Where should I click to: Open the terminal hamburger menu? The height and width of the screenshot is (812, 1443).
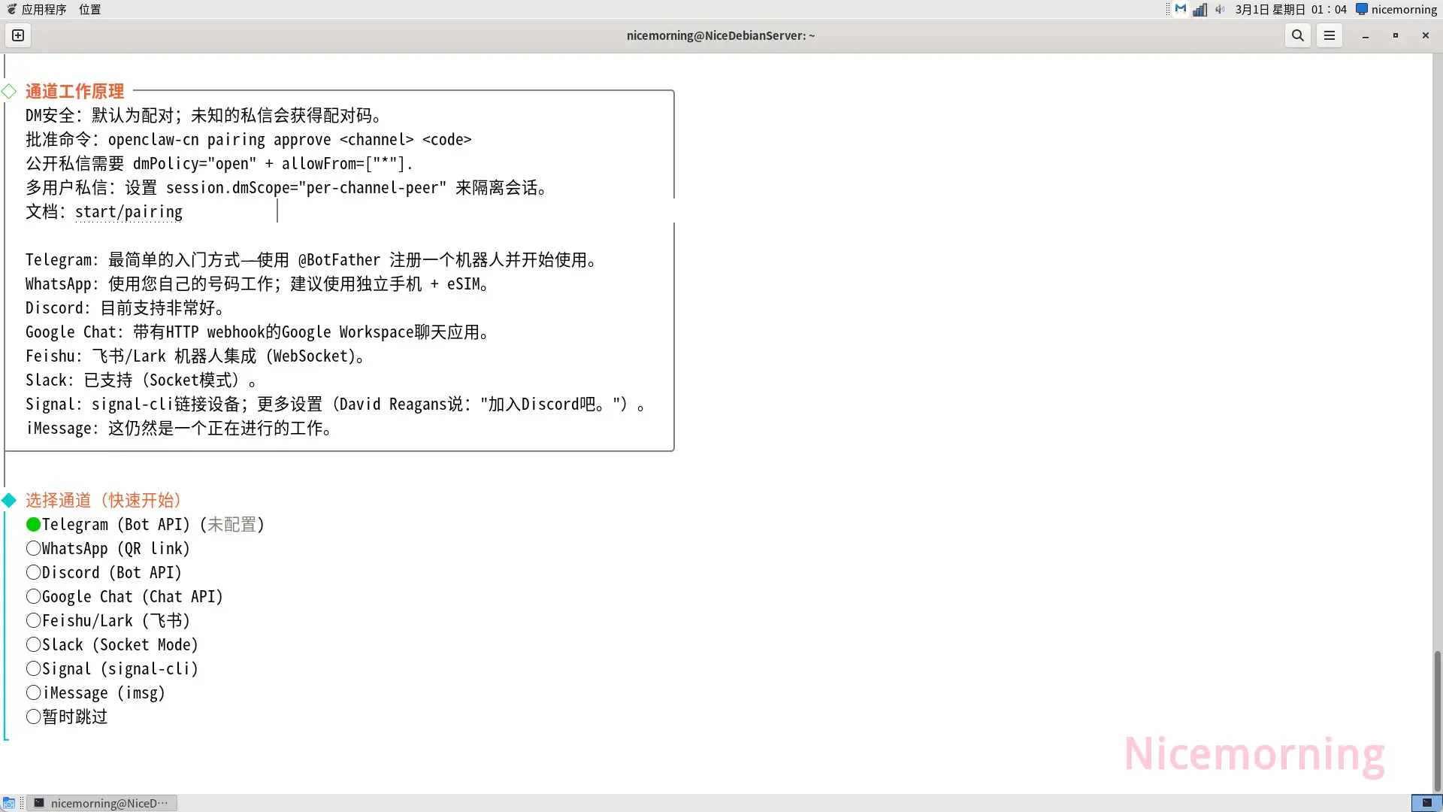[1329, 35]
